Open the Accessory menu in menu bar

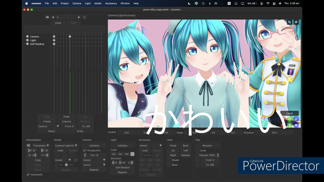(x=111, y=3)
